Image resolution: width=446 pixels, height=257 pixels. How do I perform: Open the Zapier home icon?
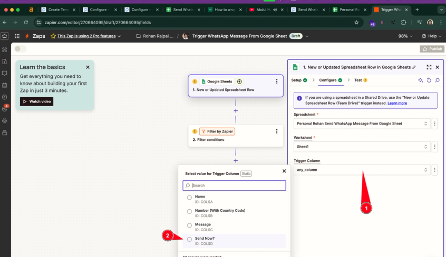(5, 36)
